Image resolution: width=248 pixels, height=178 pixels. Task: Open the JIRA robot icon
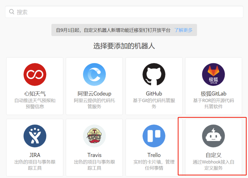point(35,136)
